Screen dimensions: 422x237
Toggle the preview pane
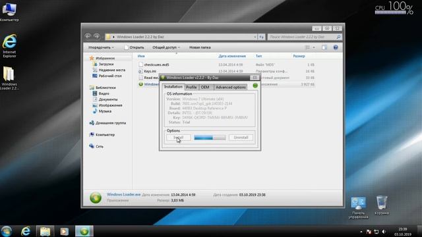tap(324, 47)
